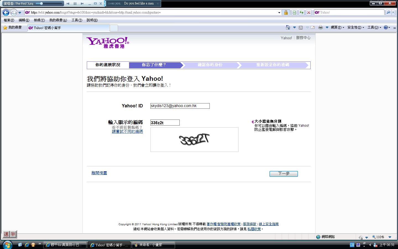Click the 離開精靈 link

[x=99, y=173]
